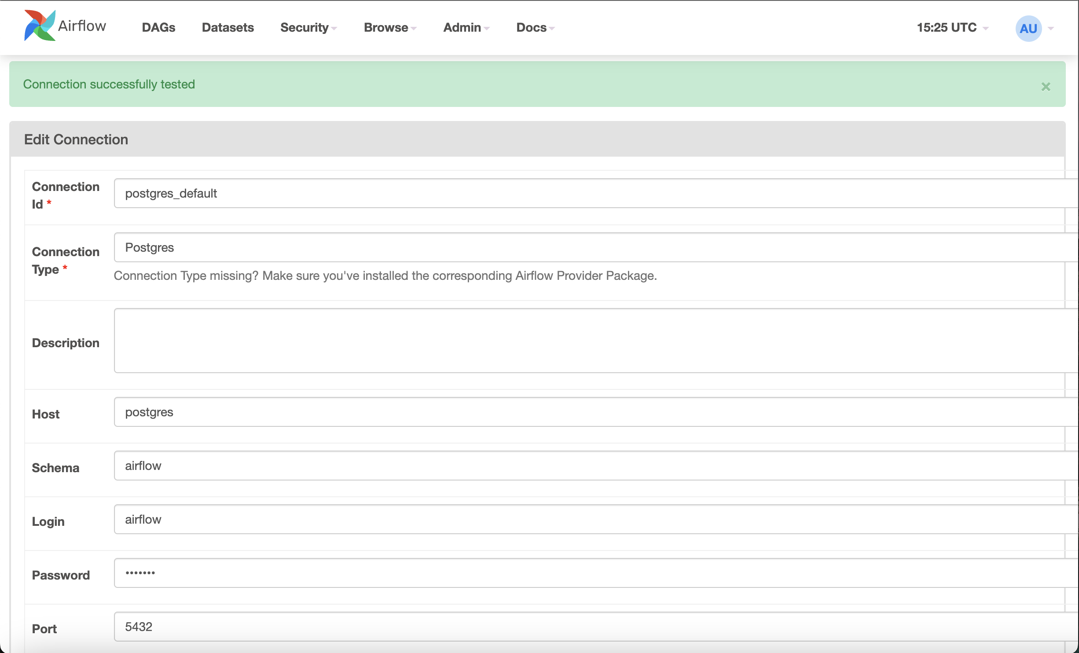Screen dimensions: 1079x653
Task: Expand the Security menu
Action: tap(308, 27)
